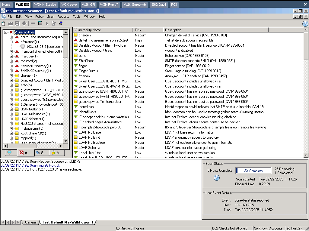Screen dimensions: 309x231
Task: Click the 'Scanning 26 Host(s)...' log line
Action: [x=31, y=165]
